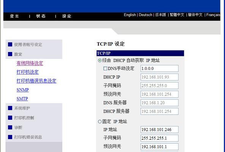Expand the sidebar 設定 section
Image resolution: width=225 pixels, height=152 pixels.
coord(18,54)
